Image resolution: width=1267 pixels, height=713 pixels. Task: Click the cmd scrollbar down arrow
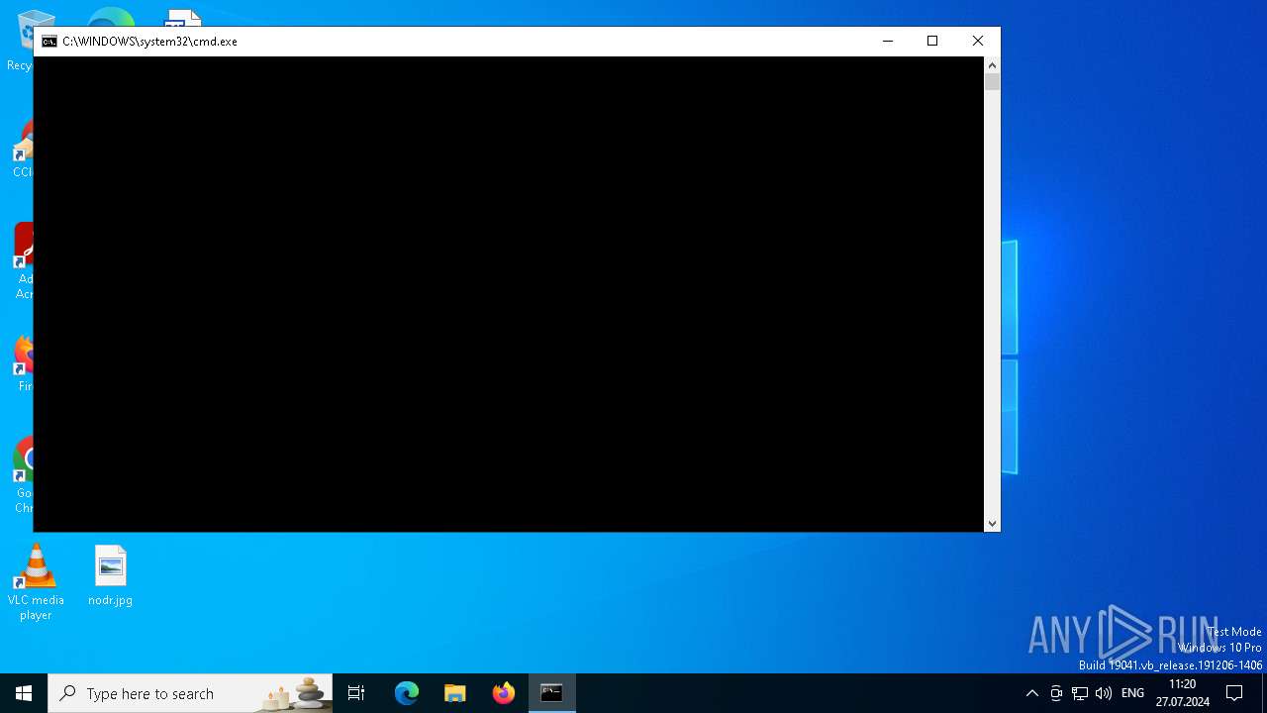tap(992, 524)
